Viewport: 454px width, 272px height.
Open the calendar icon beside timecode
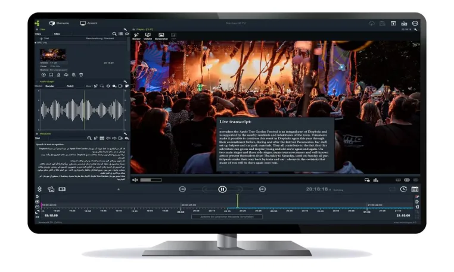tap(415, 189)
